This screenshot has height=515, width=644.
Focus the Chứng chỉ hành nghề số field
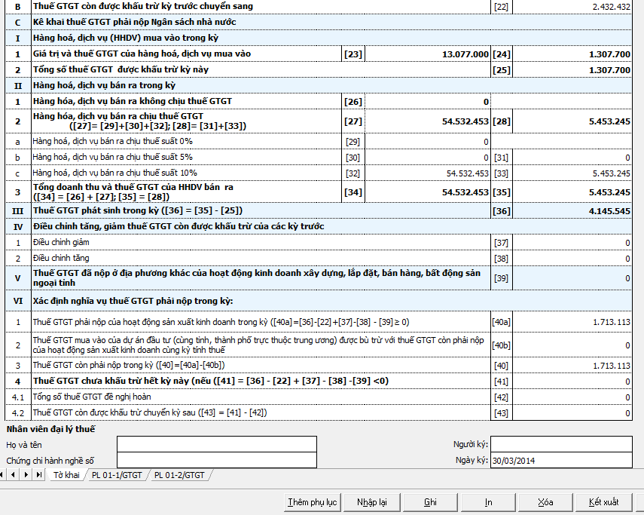pos(217,460)
